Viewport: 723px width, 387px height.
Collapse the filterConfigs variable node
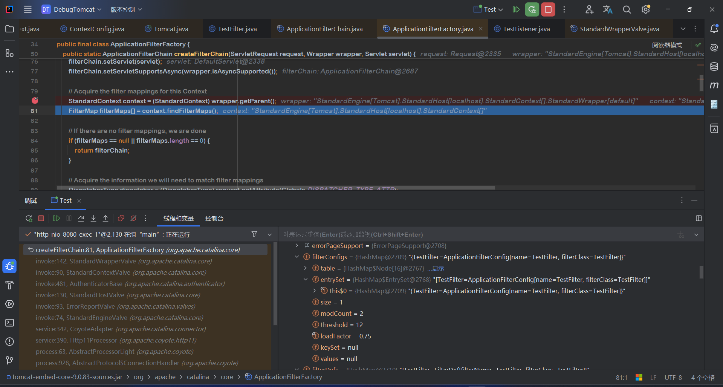(297, 257)
